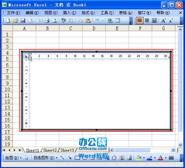The height and width of the screenshot is (168, 185).
Task: Open 帮助(H) menu
Action: tap(163, 13)
